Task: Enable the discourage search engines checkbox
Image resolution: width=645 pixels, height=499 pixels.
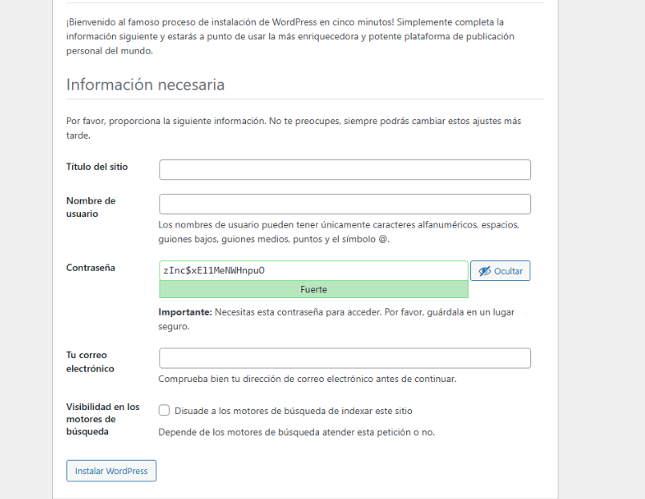Action: pos(164,411)
